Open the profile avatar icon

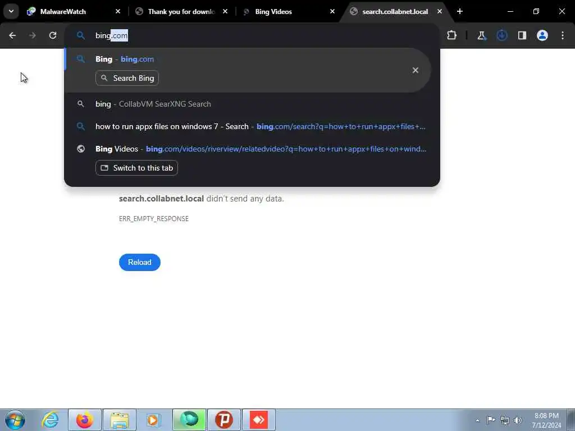542,35
